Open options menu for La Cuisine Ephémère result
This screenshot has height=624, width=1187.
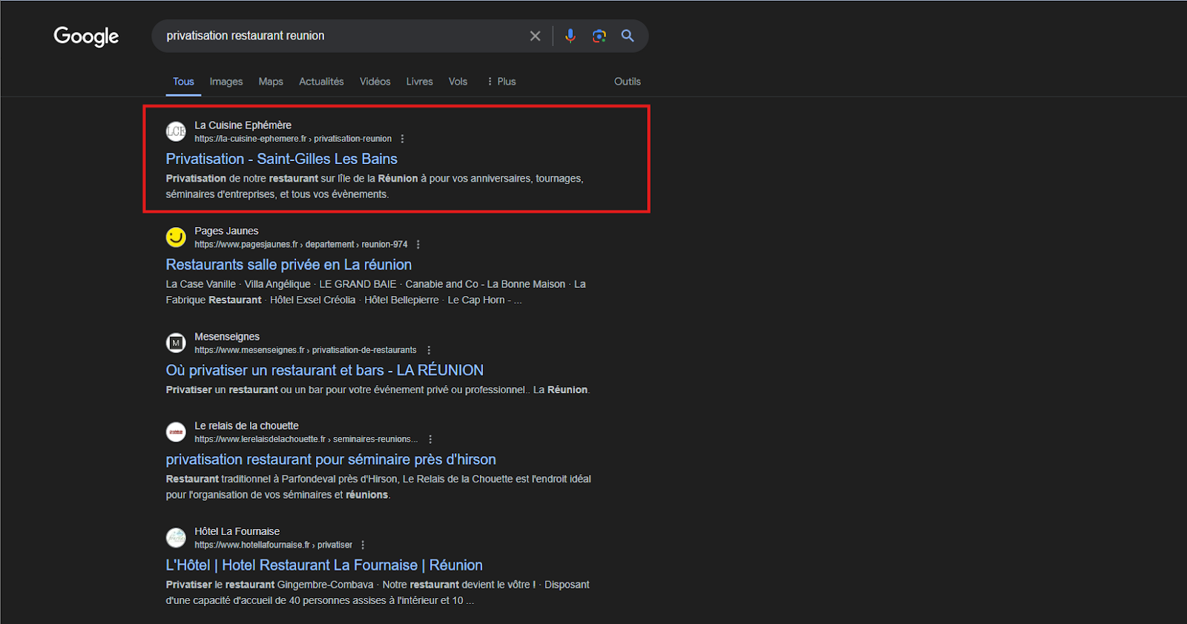pos(402,139)
